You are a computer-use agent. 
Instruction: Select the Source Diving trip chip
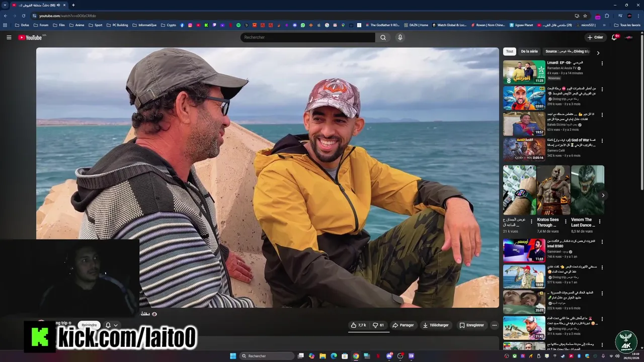pyautogui.click(x=567, y=51)
